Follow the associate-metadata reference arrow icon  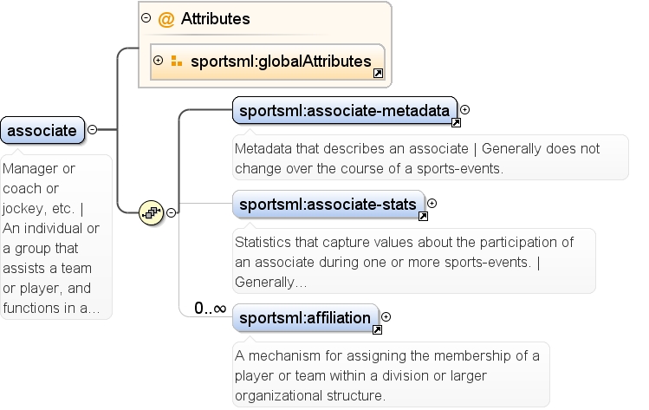(x=456, y=122)
